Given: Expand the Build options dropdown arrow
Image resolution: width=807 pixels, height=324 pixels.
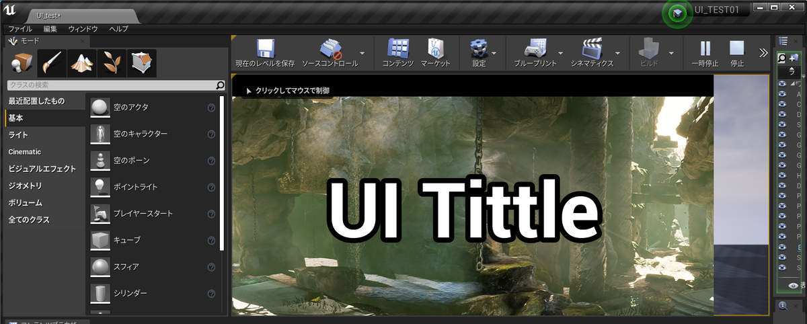Looking at the screenshot, I should 671,52.
